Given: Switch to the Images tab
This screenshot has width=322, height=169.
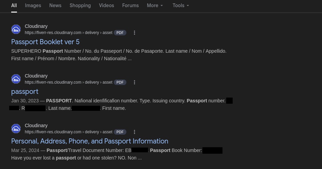Looking at the screenshot, I should pos(33,5).
